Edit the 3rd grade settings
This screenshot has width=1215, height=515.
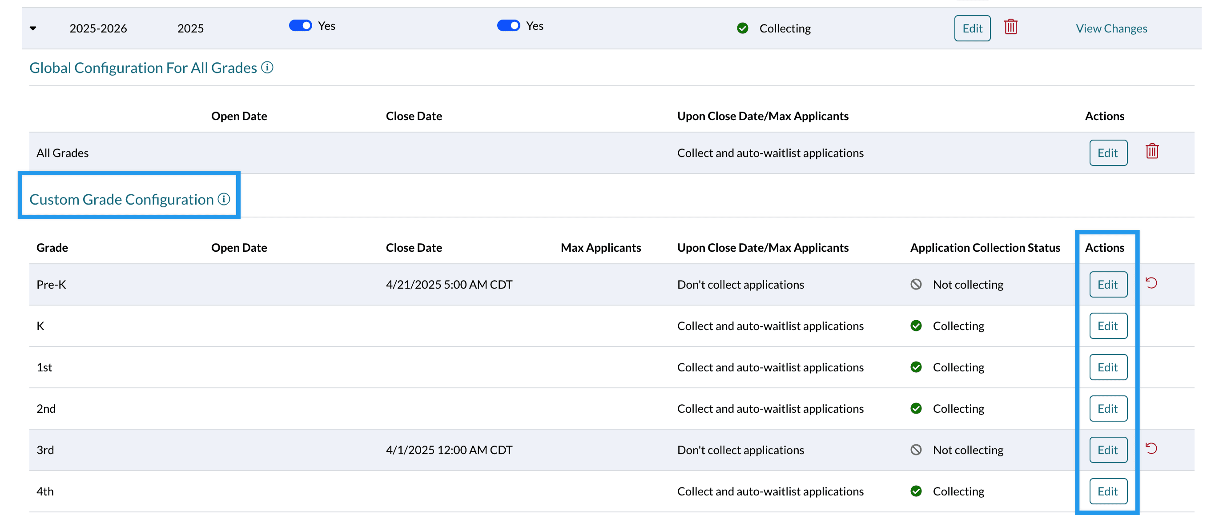pyautogui.click(x=1107, y=450)
